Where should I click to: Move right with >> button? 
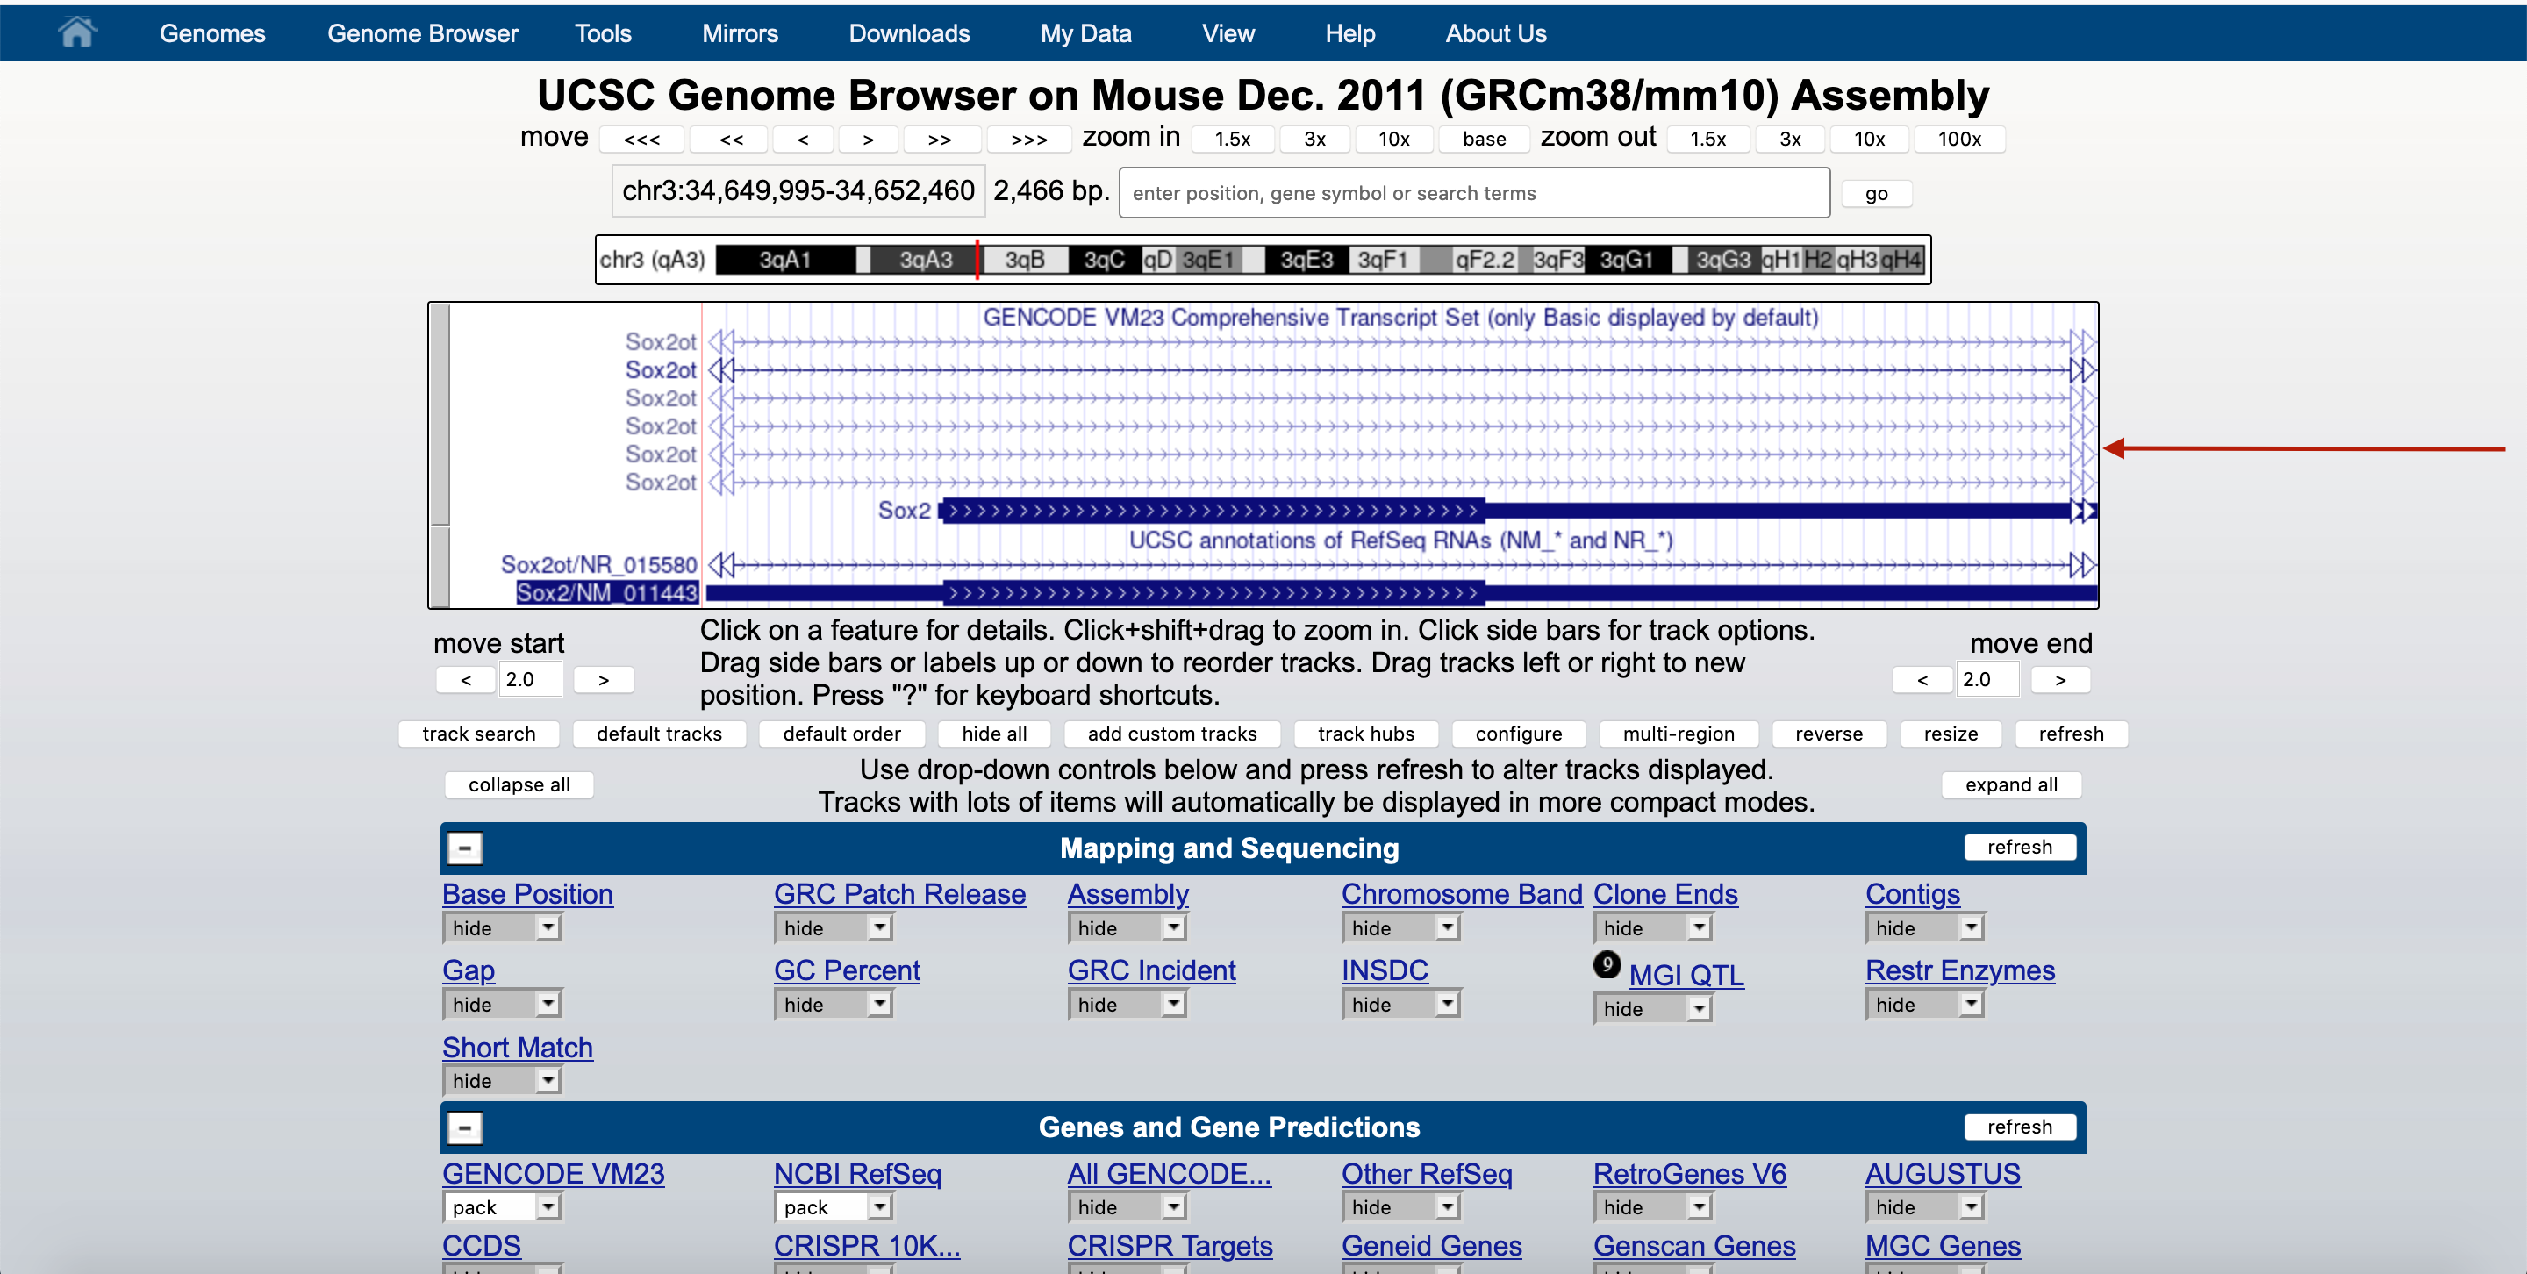[x=940, y=140]
